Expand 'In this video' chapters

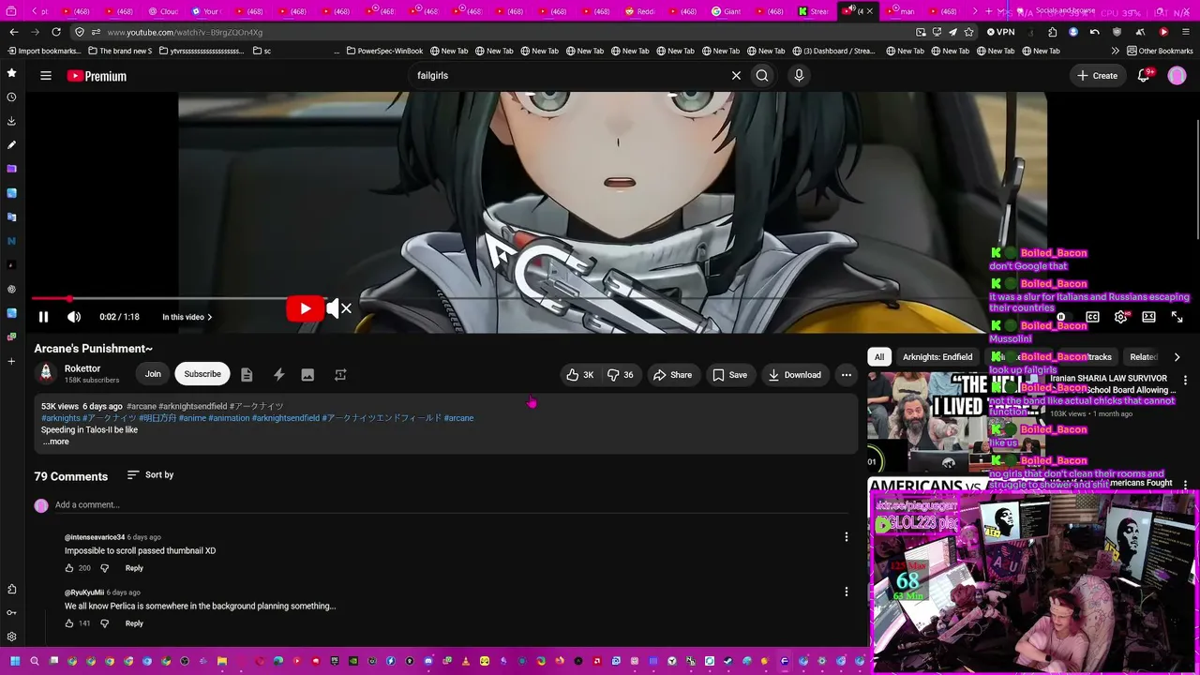(187, 317)
